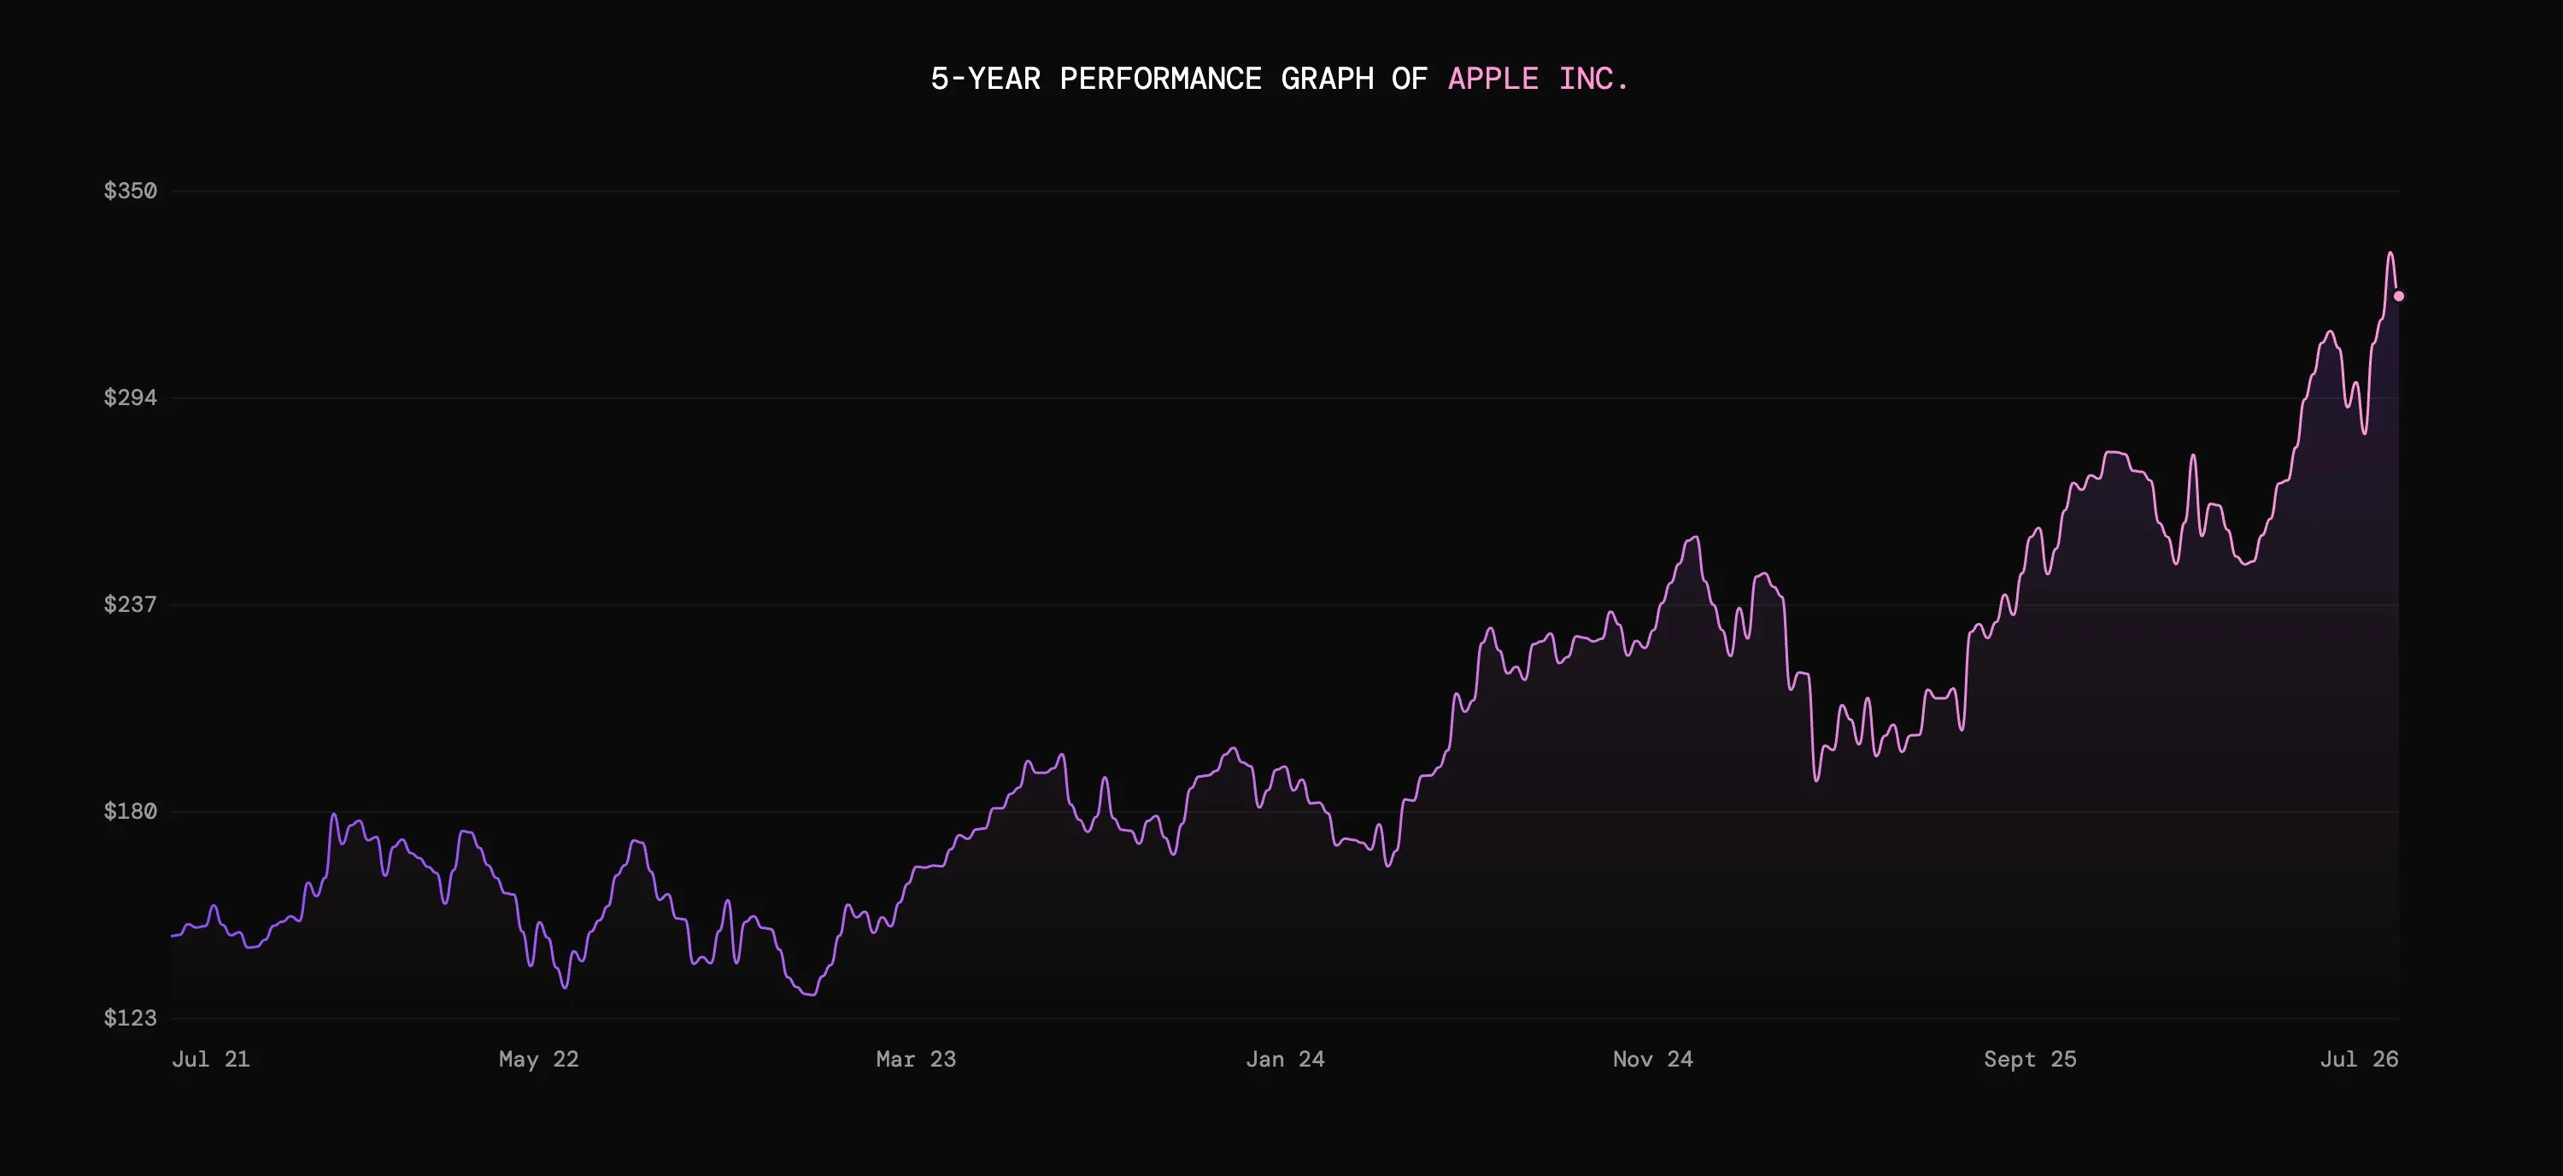Click the "Nov 24" x-axis label
The width and height of the screenshot is (2563, 1176).
point(1652,1059)
